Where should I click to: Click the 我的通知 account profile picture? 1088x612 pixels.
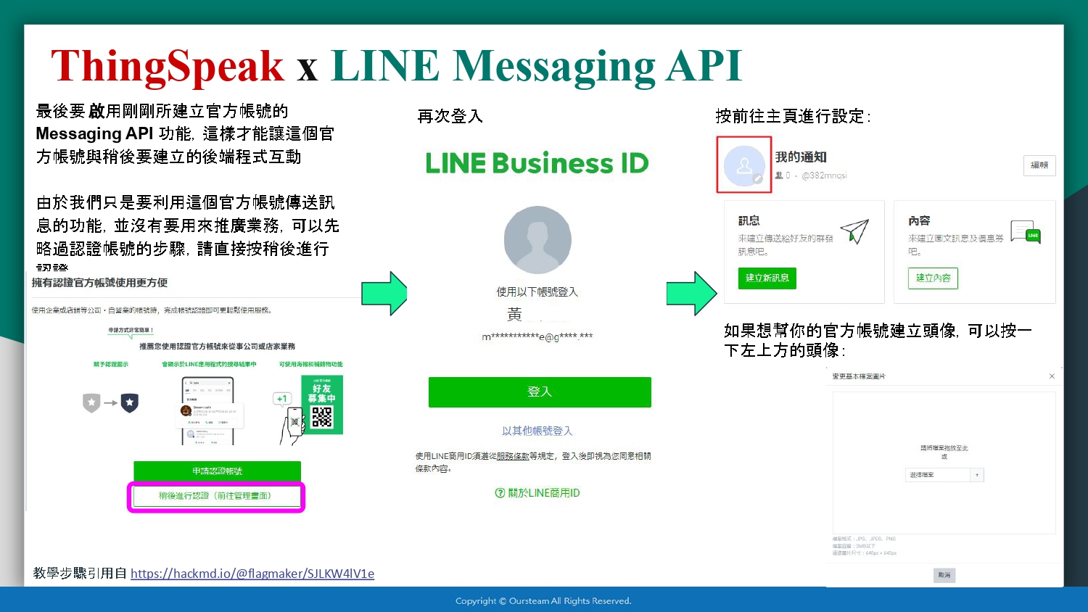(744, 165)
